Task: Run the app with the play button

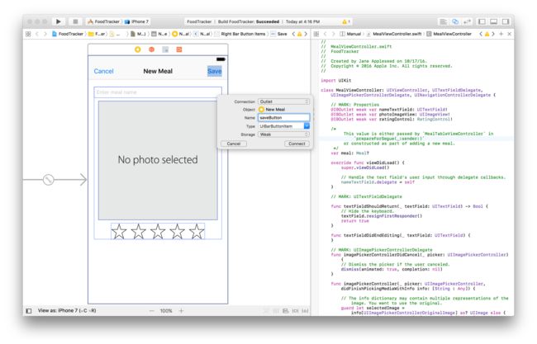Action: 58,21
